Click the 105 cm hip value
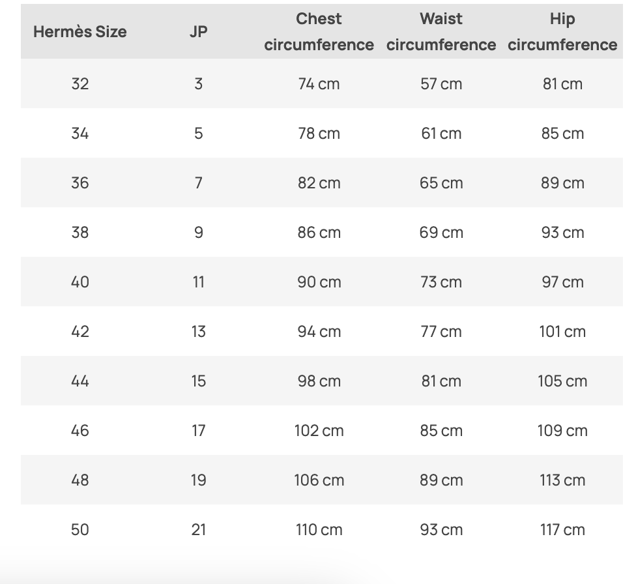This screenshot has width=636, height=584. 562,381
